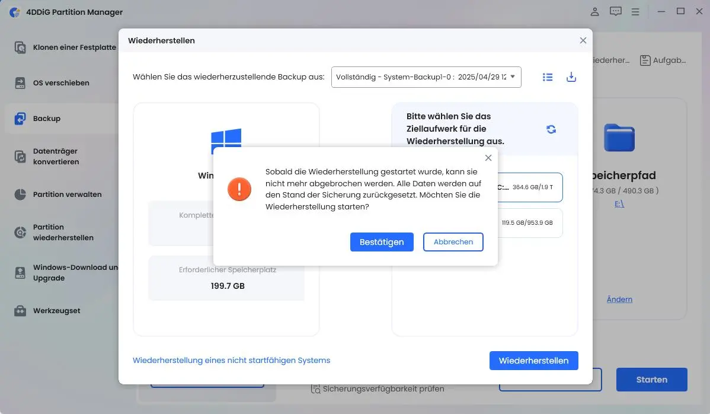Screen dimensions: 710x414
Task: Maximize the Partition Manager window
Action: coord(680,12)
